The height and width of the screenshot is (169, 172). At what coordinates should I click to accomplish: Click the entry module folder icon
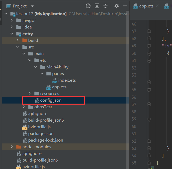tap(19, 34)
